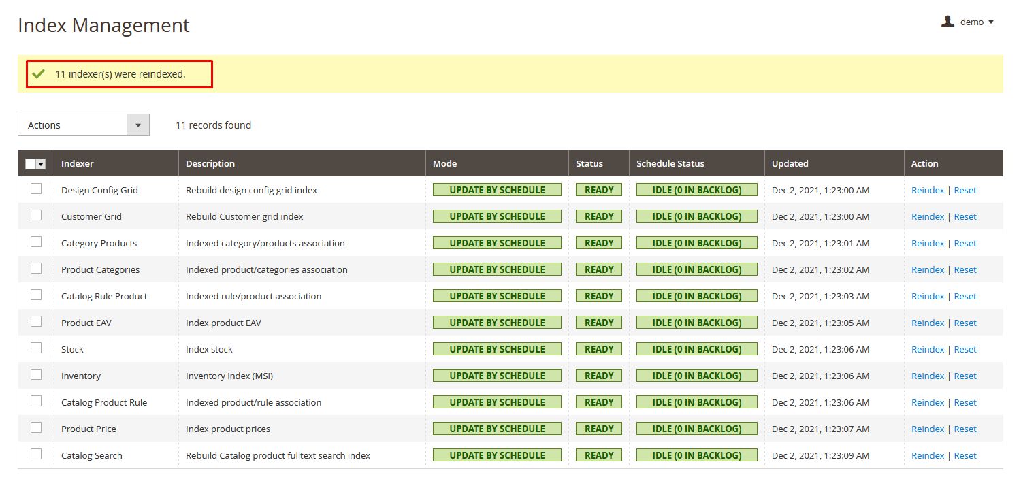Click the demo user account icon
Screen dimensions: 1021x490
click(947, 22)
